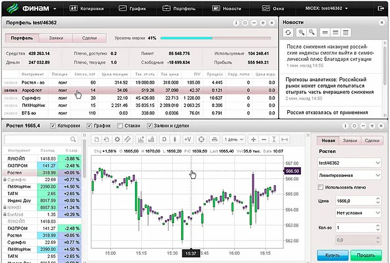
Task: Toggle the График checkbox
Action: [x=89, y=126]
